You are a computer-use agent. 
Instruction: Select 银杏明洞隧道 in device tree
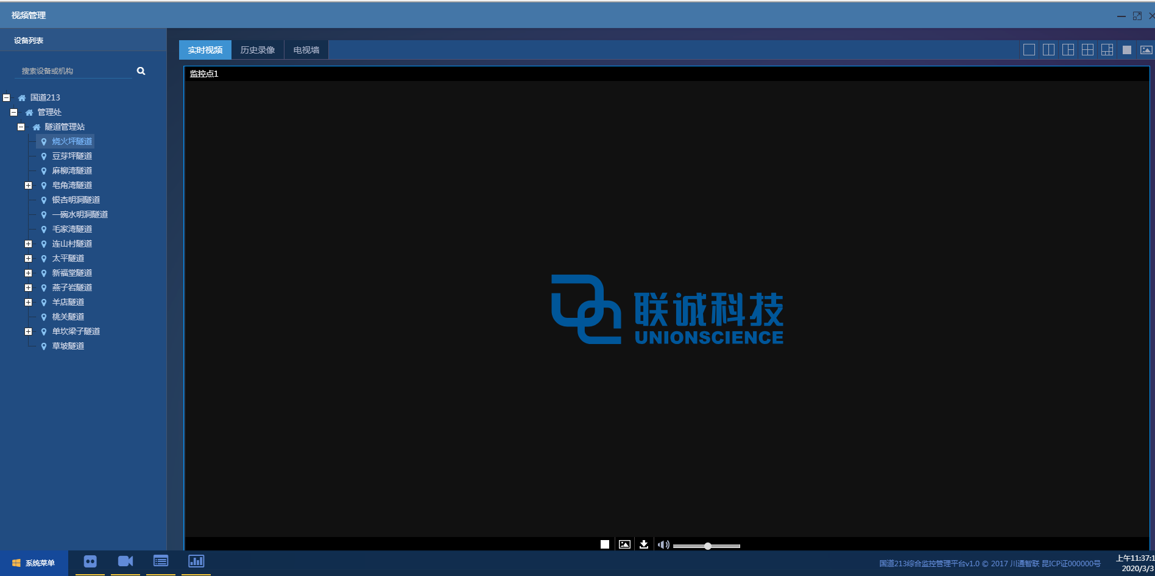click(76, 200)
